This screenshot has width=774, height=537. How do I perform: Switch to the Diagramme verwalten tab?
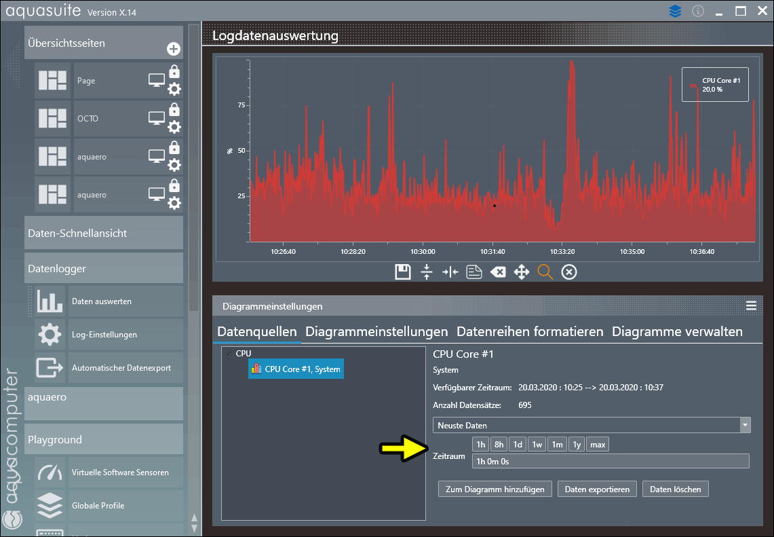coord(677,332)
